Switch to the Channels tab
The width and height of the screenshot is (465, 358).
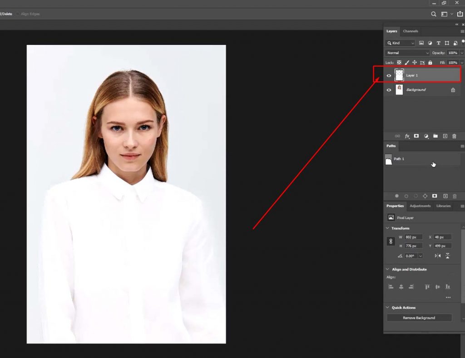[x=410, y=31]
